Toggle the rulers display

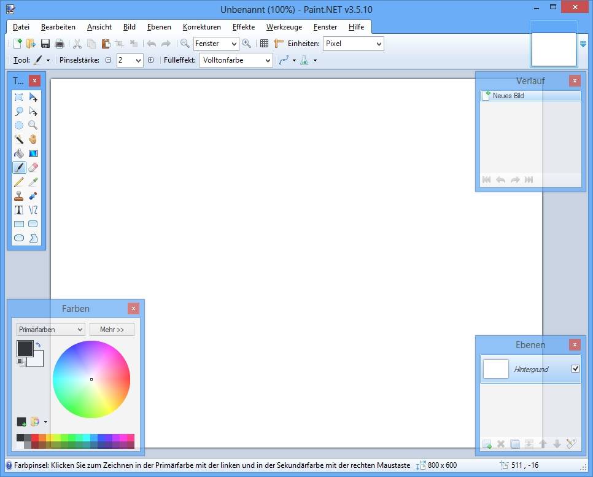tap(278, 44)
